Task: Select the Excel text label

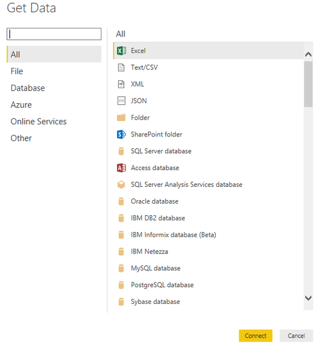Action: (138, 51)
